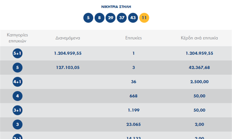Click the 42.367,68 winnings value

coord(199,68)
